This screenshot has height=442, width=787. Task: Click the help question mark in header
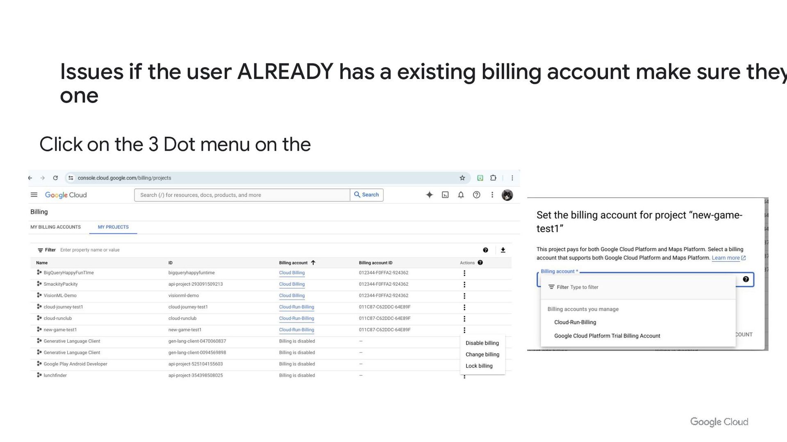click(476, 195)
